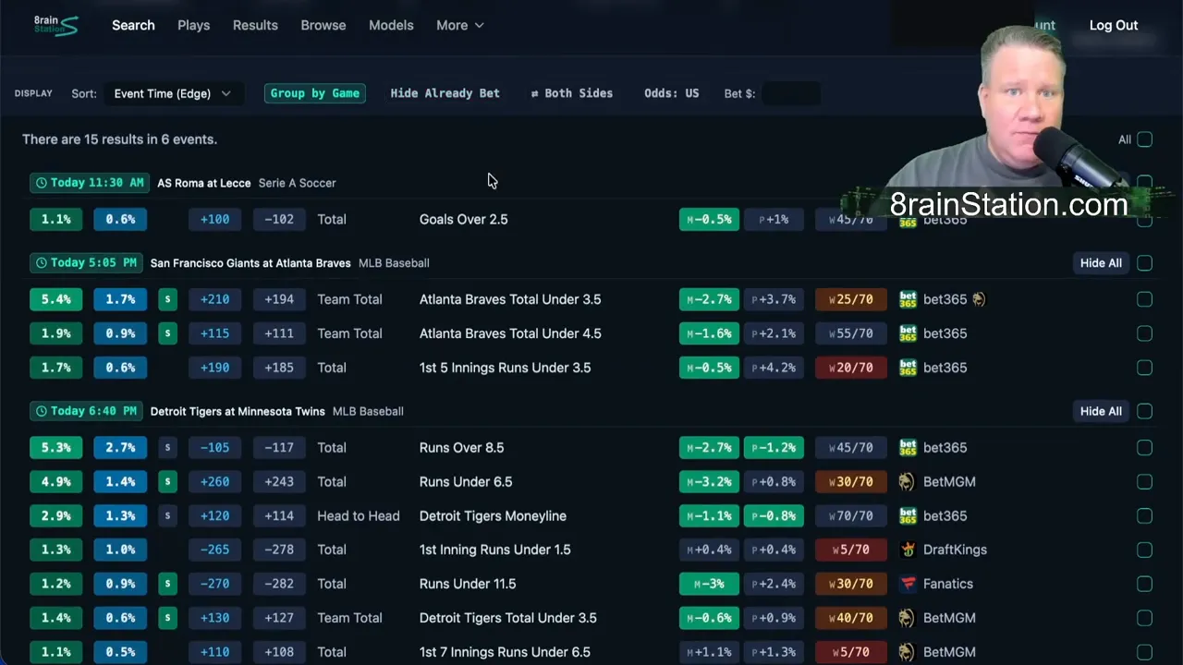
Task: Click the Bet $ amount field
Action: (x=790, y=93)
